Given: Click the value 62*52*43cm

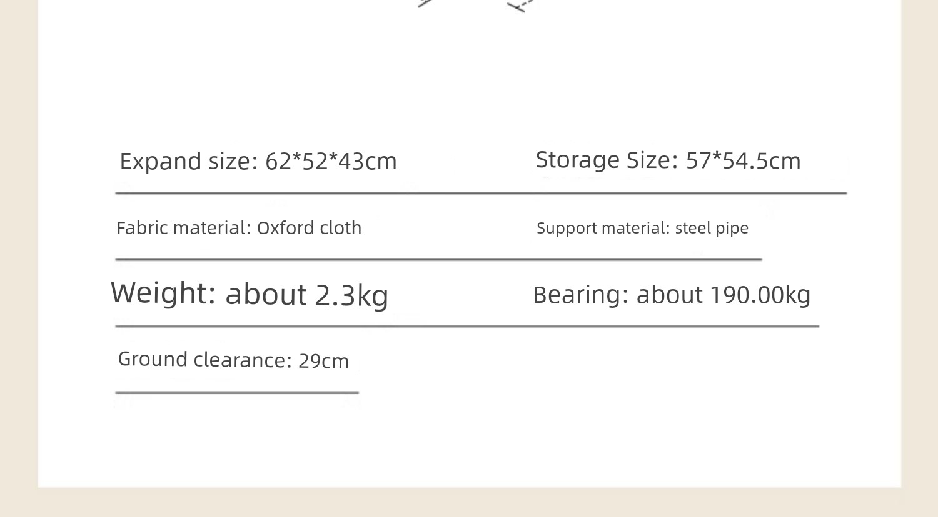Looking at the screenshot, I should coord(331,162).
